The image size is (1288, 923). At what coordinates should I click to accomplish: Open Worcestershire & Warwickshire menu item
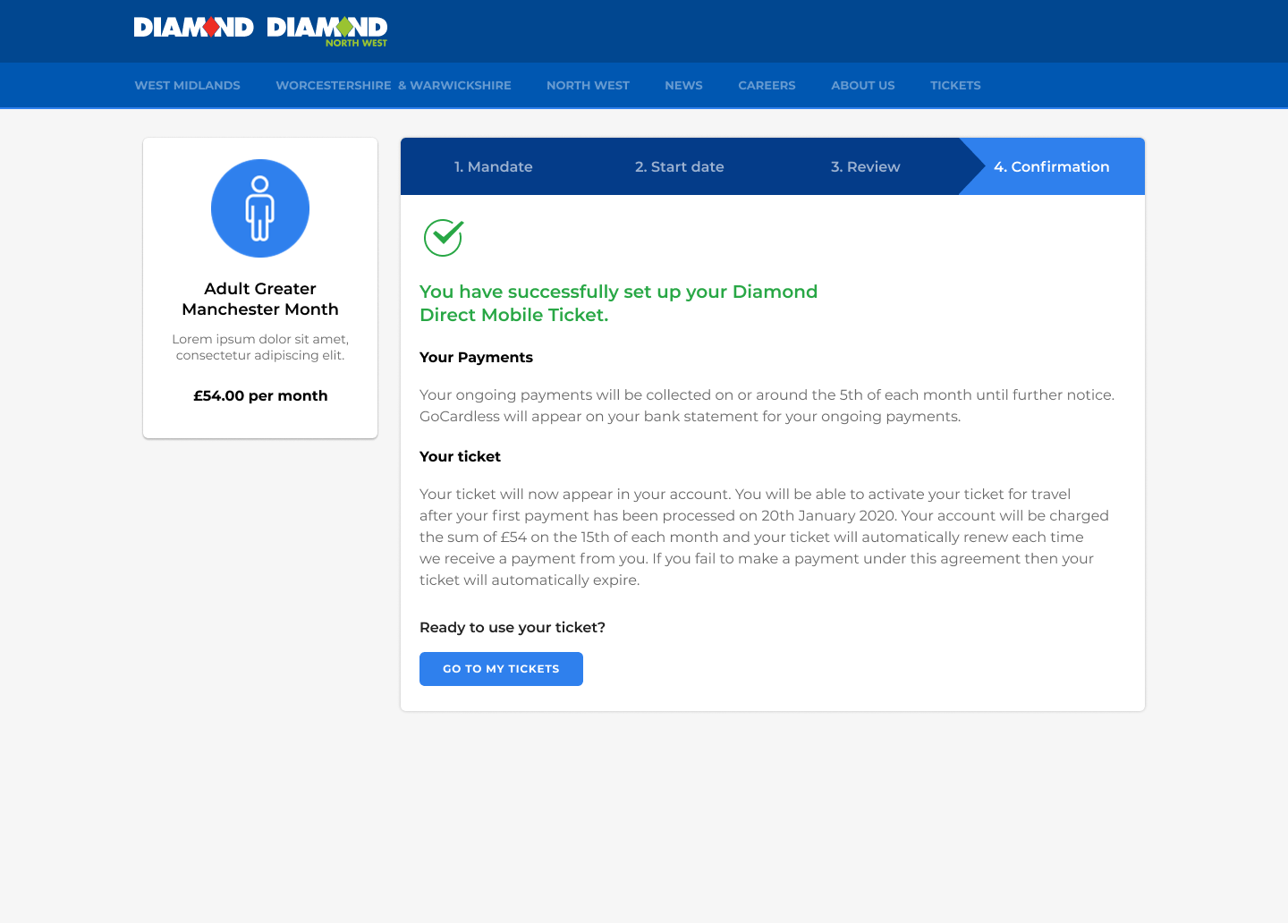click(394, 86)
